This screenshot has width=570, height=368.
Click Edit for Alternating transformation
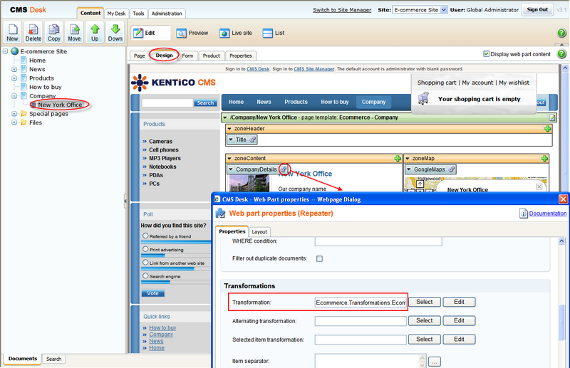point(459,320)
